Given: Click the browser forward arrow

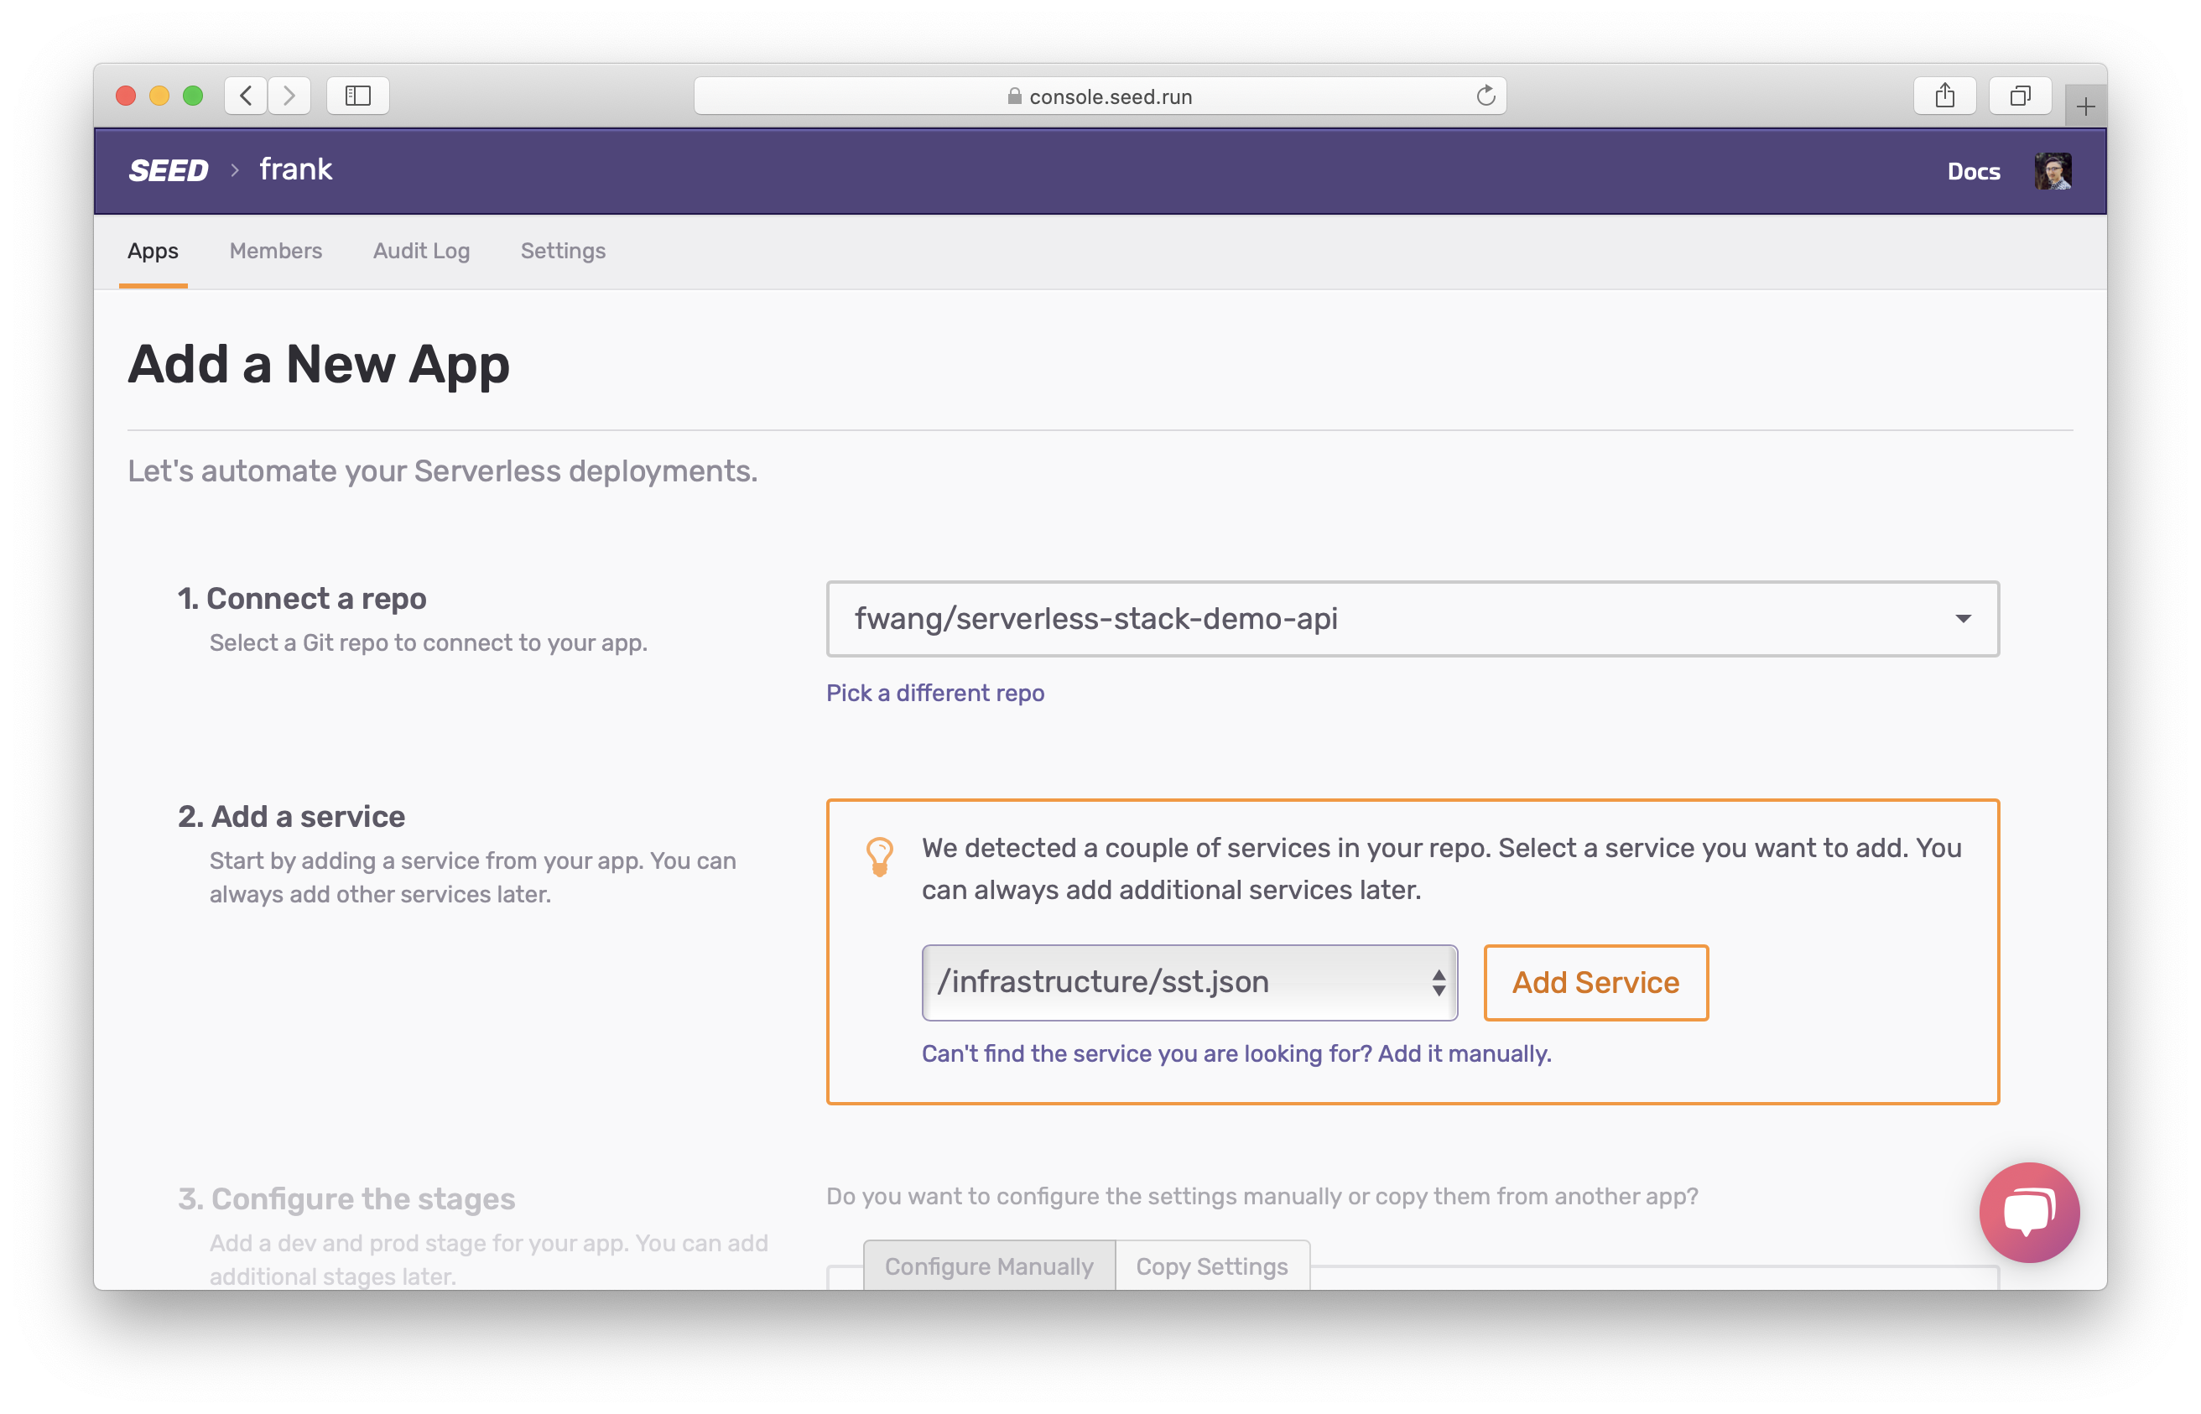Looking at the screenshot, I should pos(289,96).
